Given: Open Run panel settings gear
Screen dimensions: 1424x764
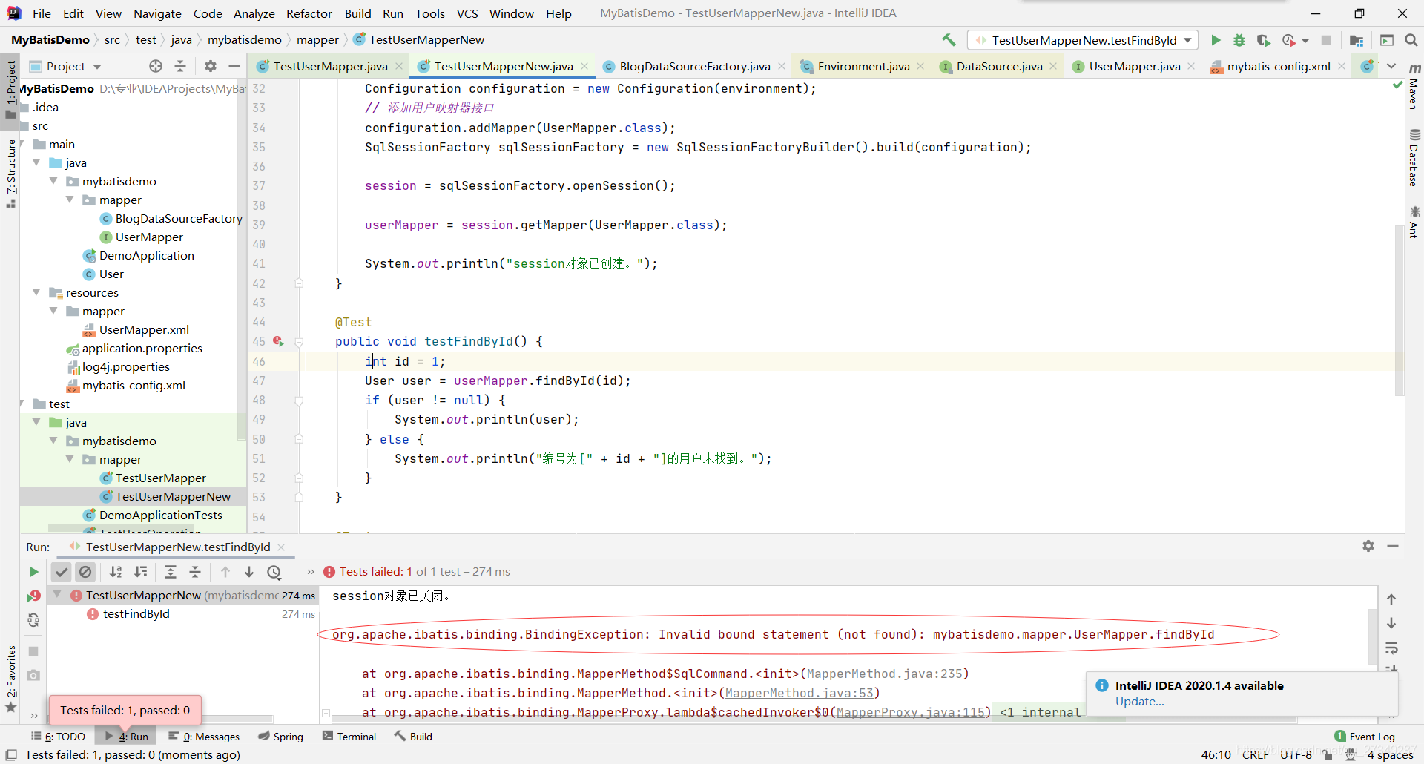Looking at the screenshot, I should 1368,546.
